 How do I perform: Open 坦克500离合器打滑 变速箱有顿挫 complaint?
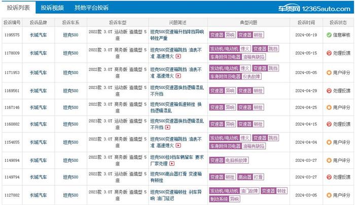click(175, 177)
